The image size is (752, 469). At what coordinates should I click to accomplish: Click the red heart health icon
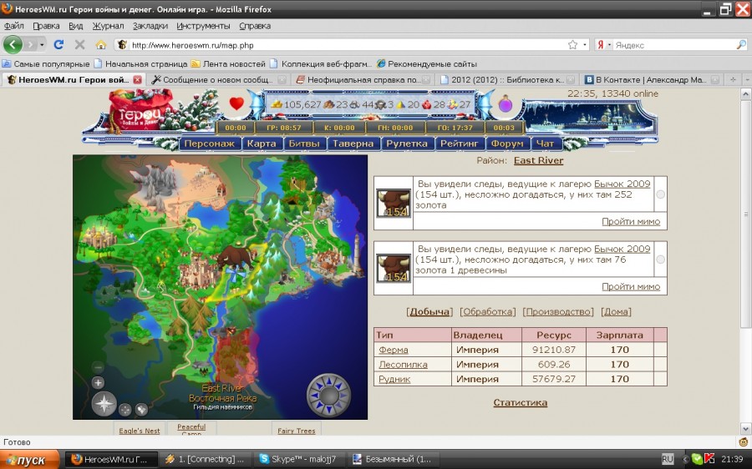pos(236,104)
